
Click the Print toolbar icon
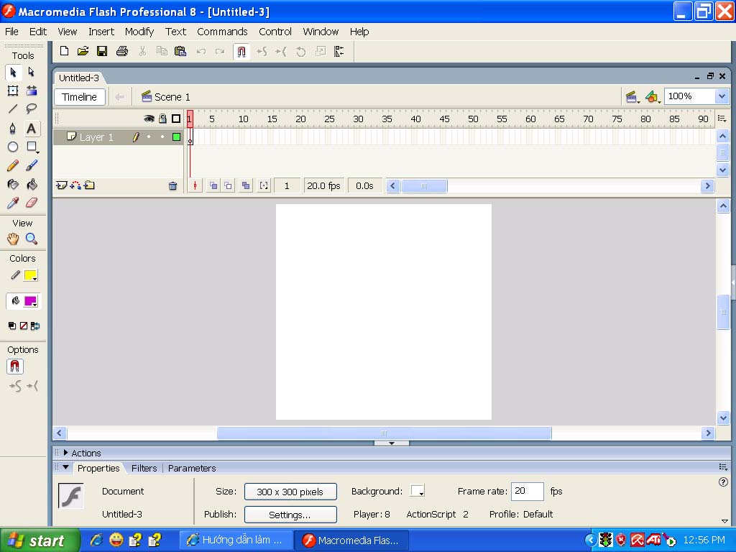click(122, 51)
